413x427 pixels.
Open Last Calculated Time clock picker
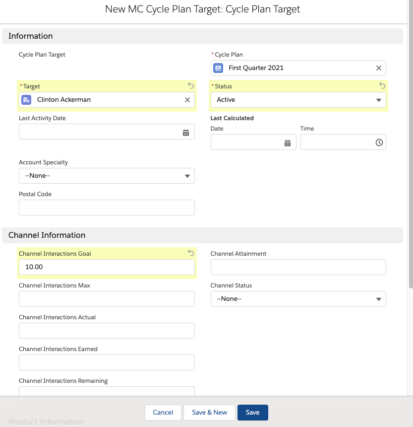[x=379, y=142]
